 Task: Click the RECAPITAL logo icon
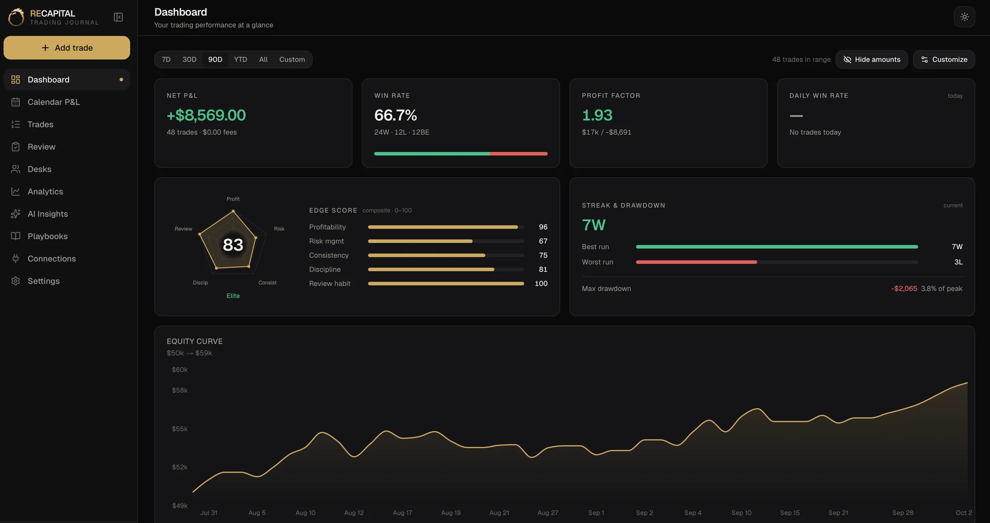click(16, 17)
